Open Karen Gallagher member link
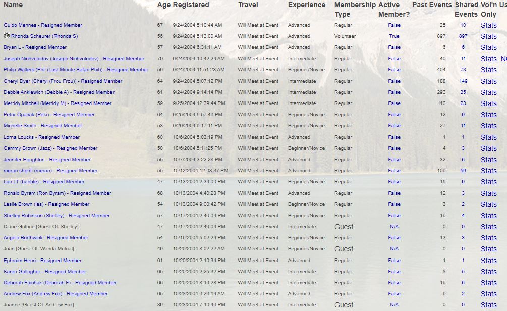The image size is (507, 311). tap(44, 272)
